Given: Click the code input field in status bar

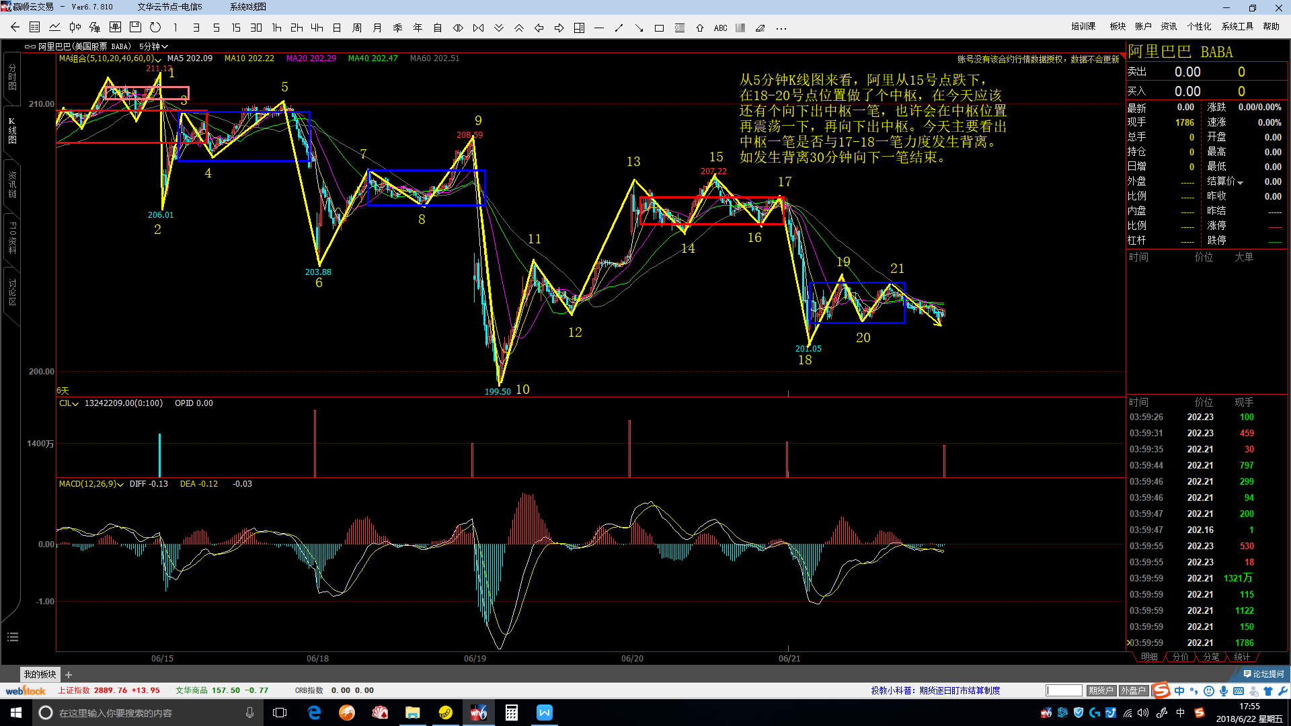Looking at the screenshot, I should tap(1064, 690).
